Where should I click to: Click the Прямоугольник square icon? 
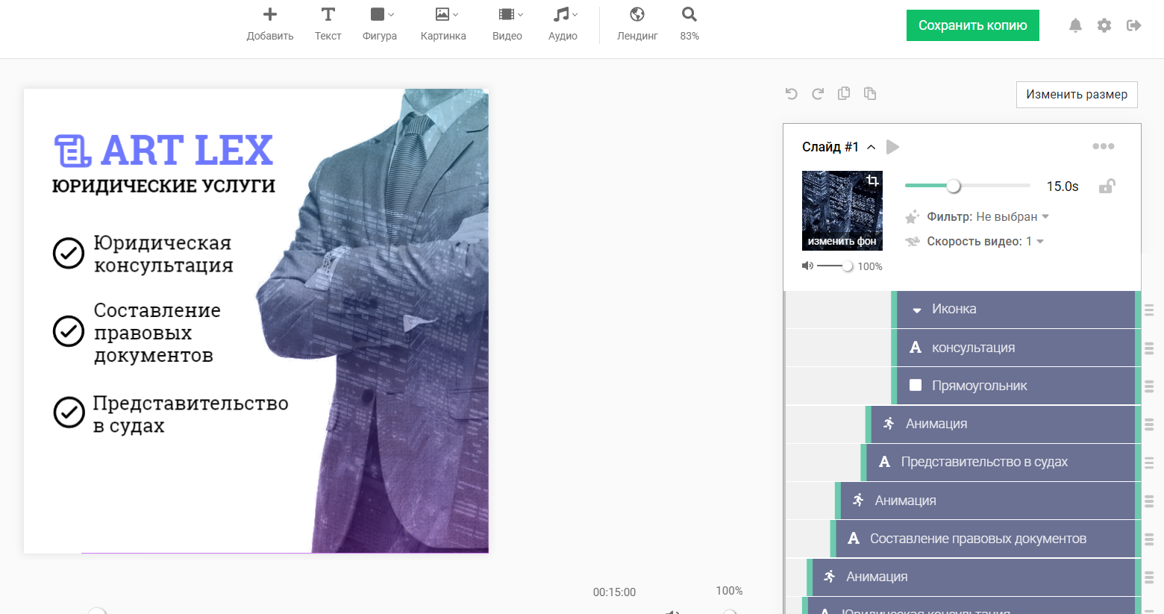click(916, 385)
